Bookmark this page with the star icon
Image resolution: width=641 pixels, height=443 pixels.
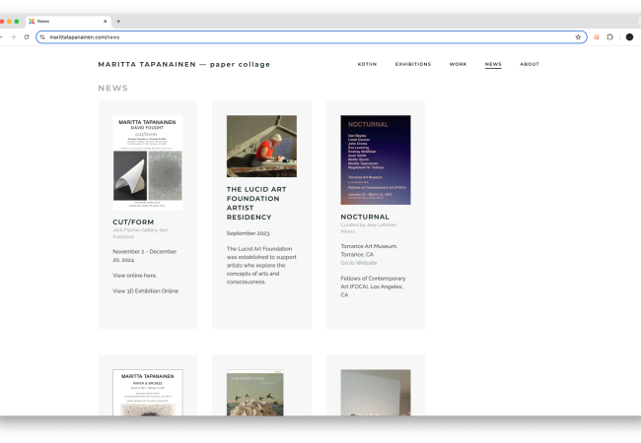(578, 37)
